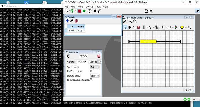Click the resize board to contents icon
200x107 pixels.
tap(189, 27)
